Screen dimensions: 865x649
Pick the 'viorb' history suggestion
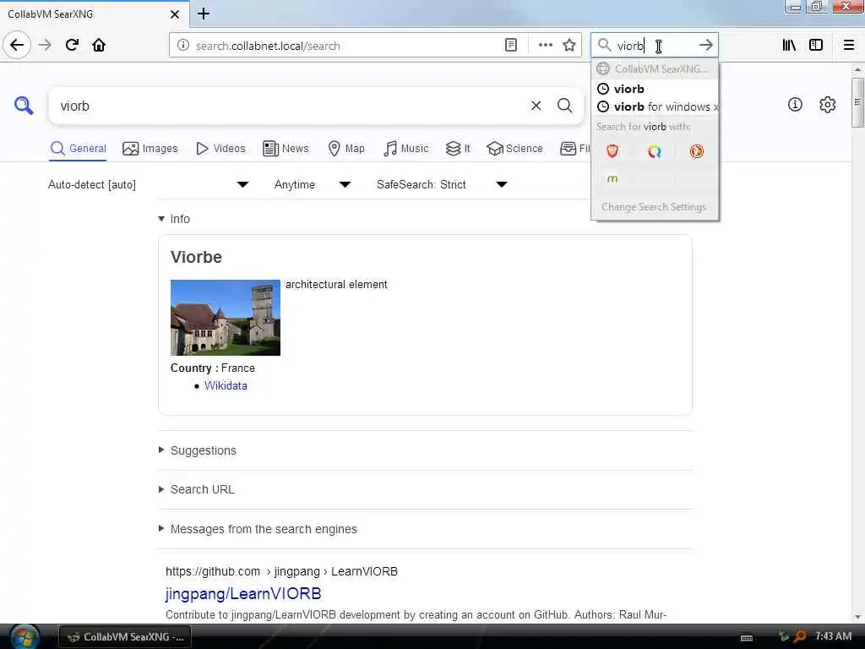point(655,89)
